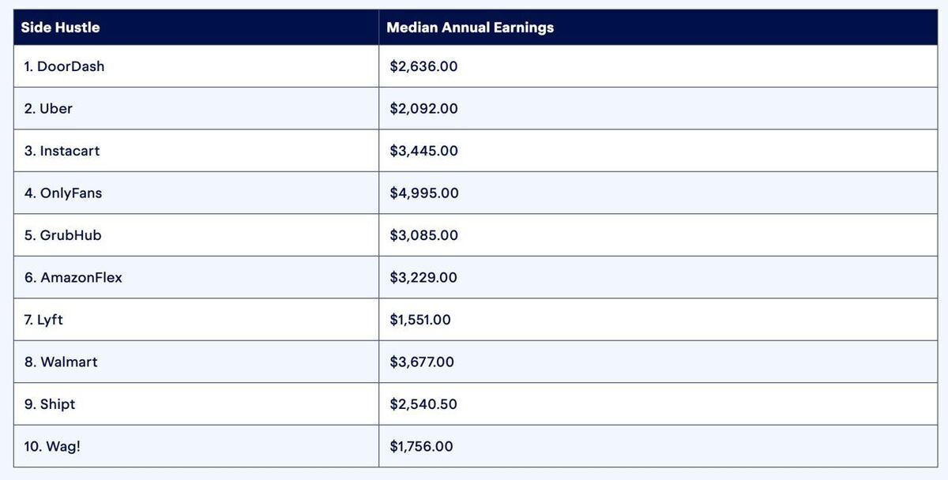Click the $2,540.50 earnings value
This screenshot has height=480, width=948.
(x=423, y=404)
